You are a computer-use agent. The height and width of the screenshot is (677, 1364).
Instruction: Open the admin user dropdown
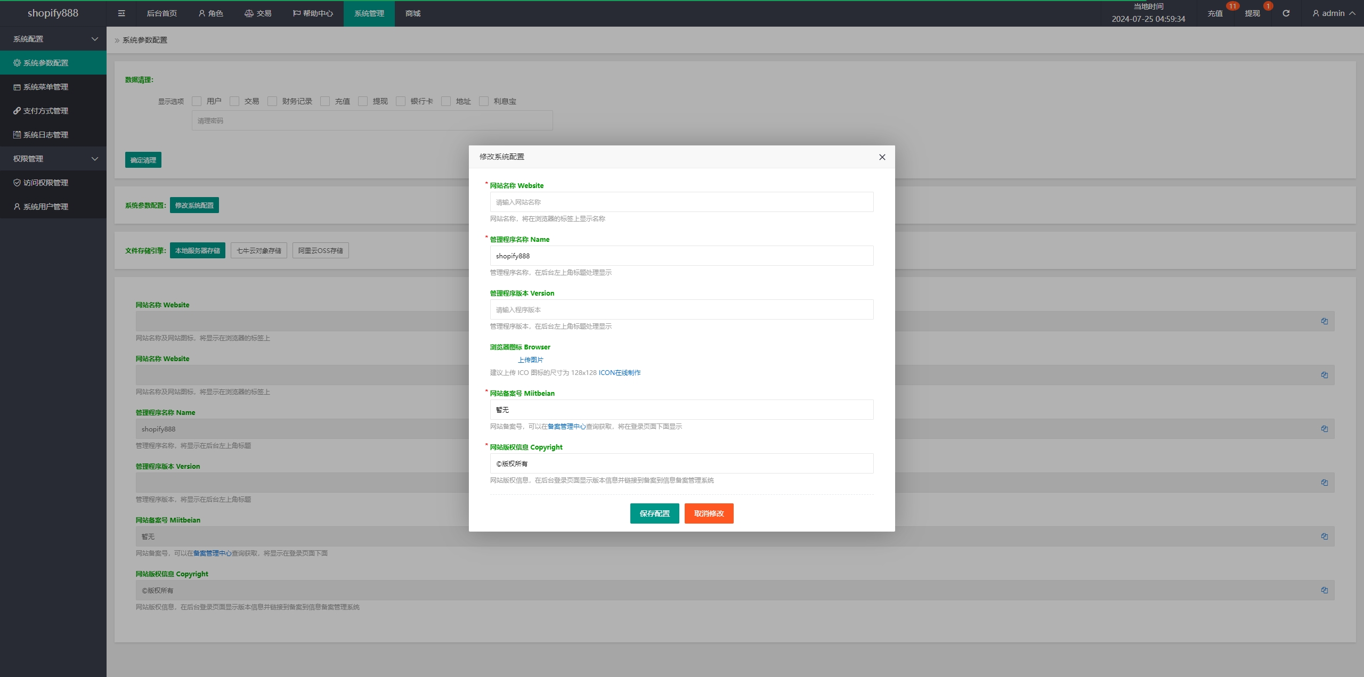coord(1333,13)
